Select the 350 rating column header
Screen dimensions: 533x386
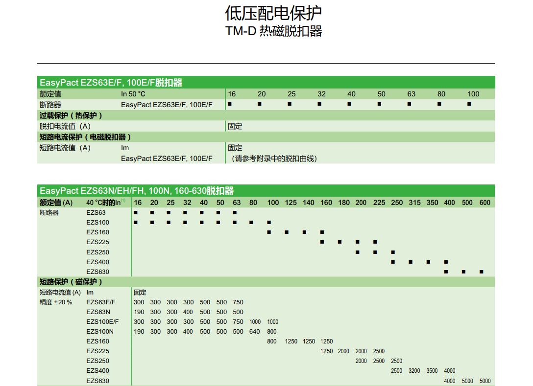[x=432, y=203]
